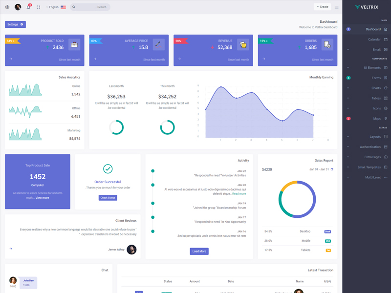Click the fullscreen toggle icon
391x293 pixels.
(x=38, y=7)
